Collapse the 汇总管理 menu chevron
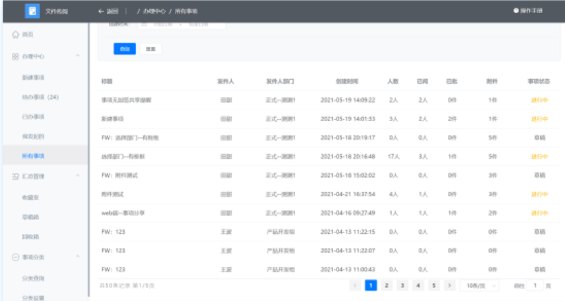The image size is (565, 301). [77, 175]
